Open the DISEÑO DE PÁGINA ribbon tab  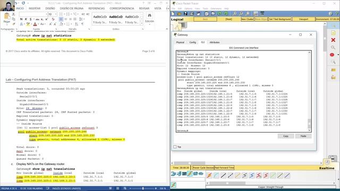coord(72,8)
